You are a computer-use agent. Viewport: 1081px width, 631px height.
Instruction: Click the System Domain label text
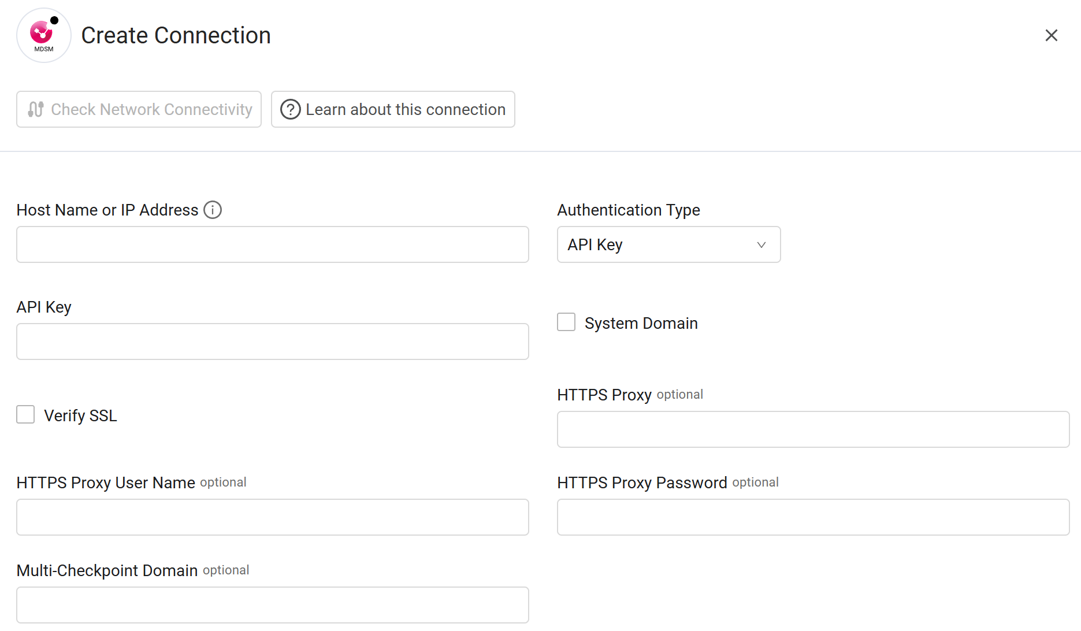[x=641, y=323]
